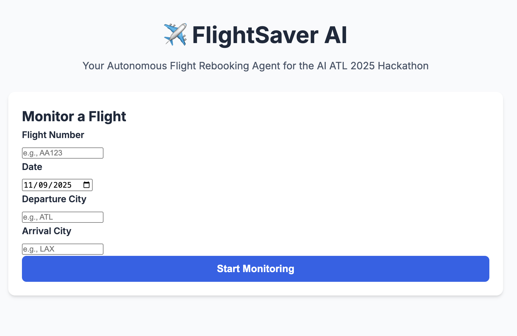The image size is (517, 336).
Task: Click the 'Flight Number' label
Action: point(53,135)
